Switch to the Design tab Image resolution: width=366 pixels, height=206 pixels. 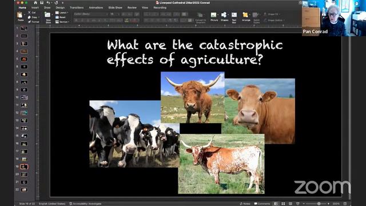[60, 7]
